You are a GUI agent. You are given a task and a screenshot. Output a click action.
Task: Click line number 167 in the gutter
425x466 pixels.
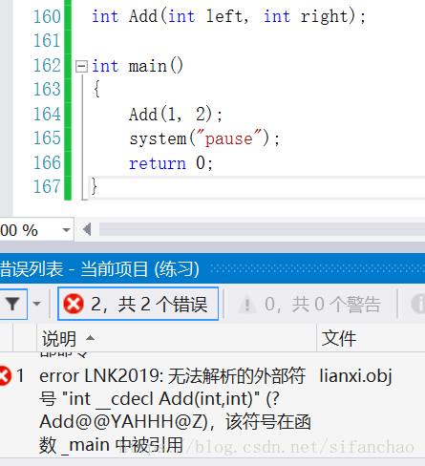coord(47,186)
